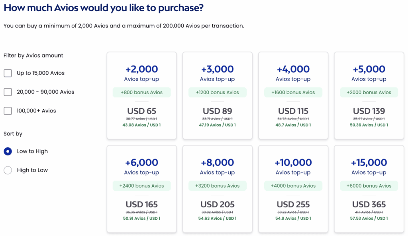
Task: Tick the 100,000+ Avios checkbox
Action: (x=8, y=111)
